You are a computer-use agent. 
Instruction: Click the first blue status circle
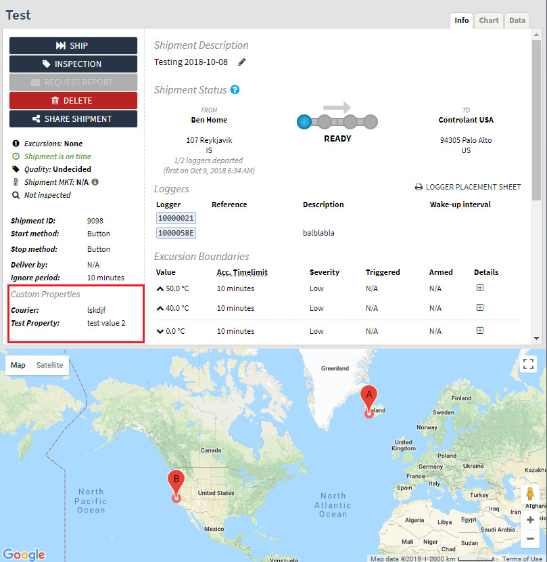pyautogui.click(x=304, y=122)
